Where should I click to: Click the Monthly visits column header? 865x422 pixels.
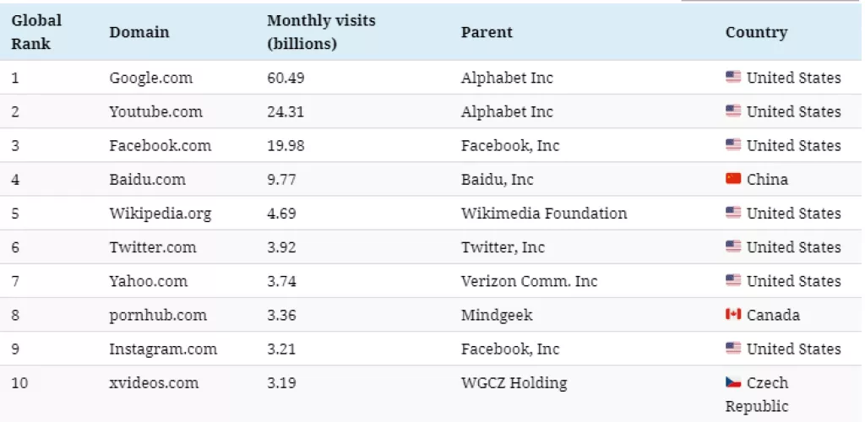point(321,31)
